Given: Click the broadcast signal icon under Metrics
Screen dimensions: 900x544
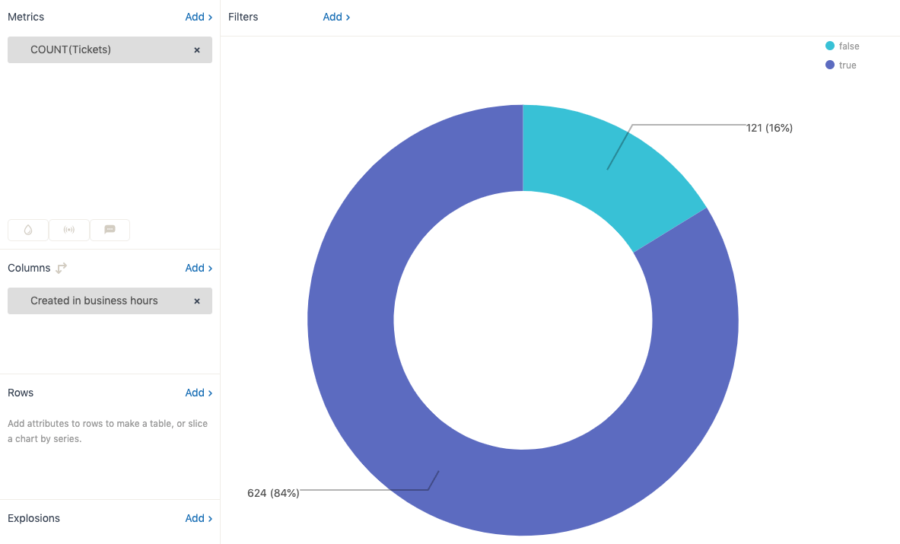Looking at the screenshot, I should [68, 230].
